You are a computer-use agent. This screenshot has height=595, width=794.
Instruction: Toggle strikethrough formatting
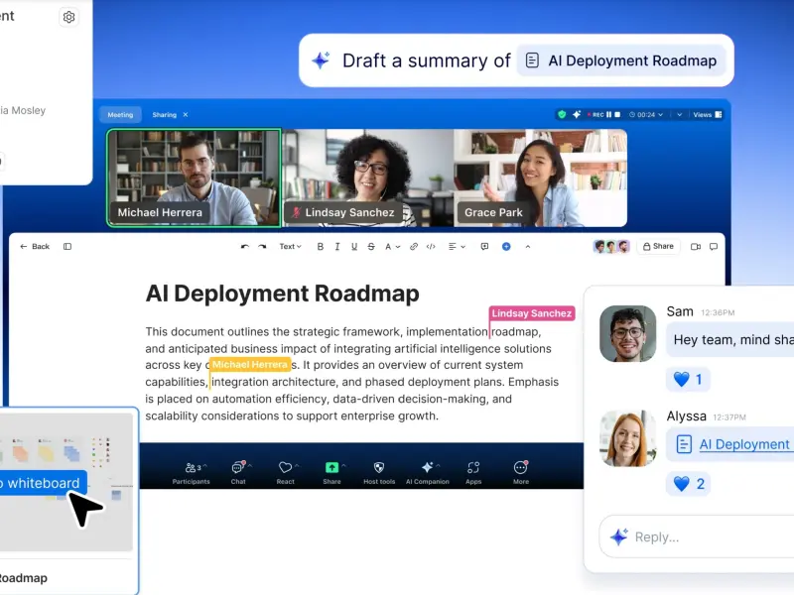[x=371, y=246]
